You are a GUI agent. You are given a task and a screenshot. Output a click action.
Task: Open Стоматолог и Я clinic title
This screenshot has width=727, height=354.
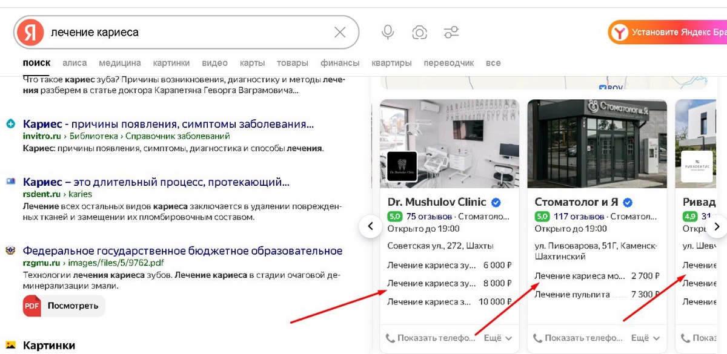click(576, 202)
